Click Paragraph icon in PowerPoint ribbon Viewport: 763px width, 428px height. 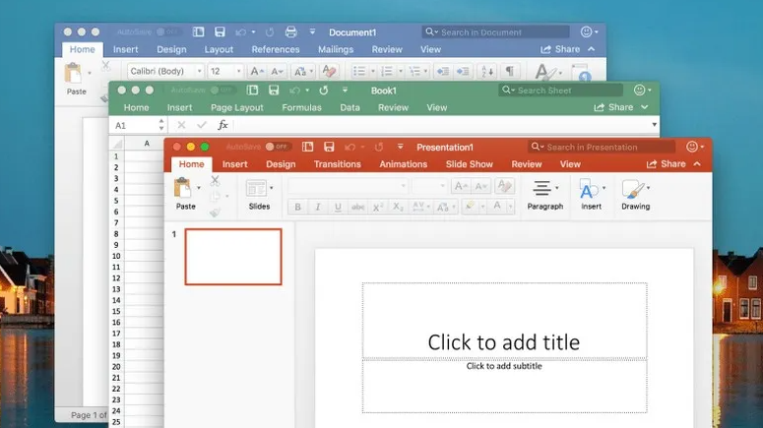541,188
